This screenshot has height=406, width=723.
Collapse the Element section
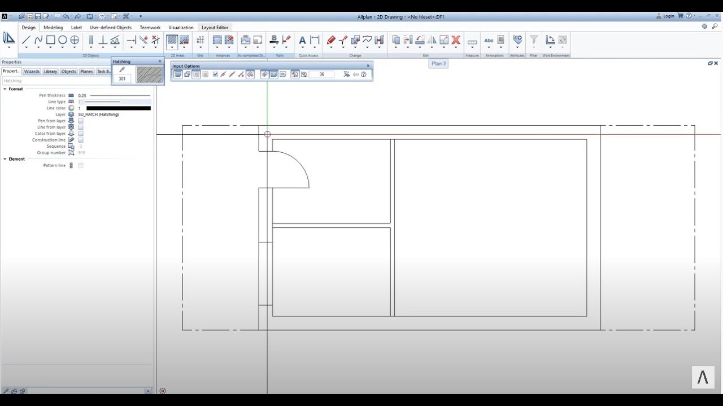pyautogui.click(x=5, y=159)
